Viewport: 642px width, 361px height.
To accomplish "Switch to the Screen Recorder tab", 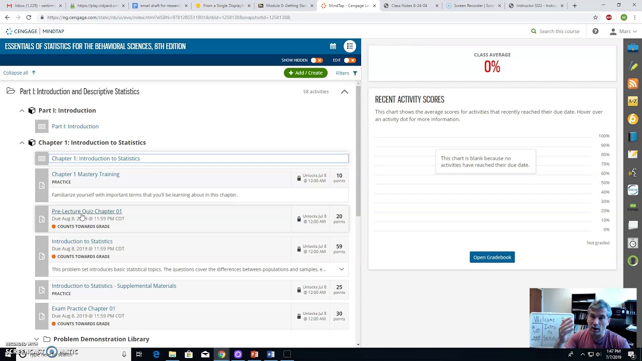I will [474, 6].
